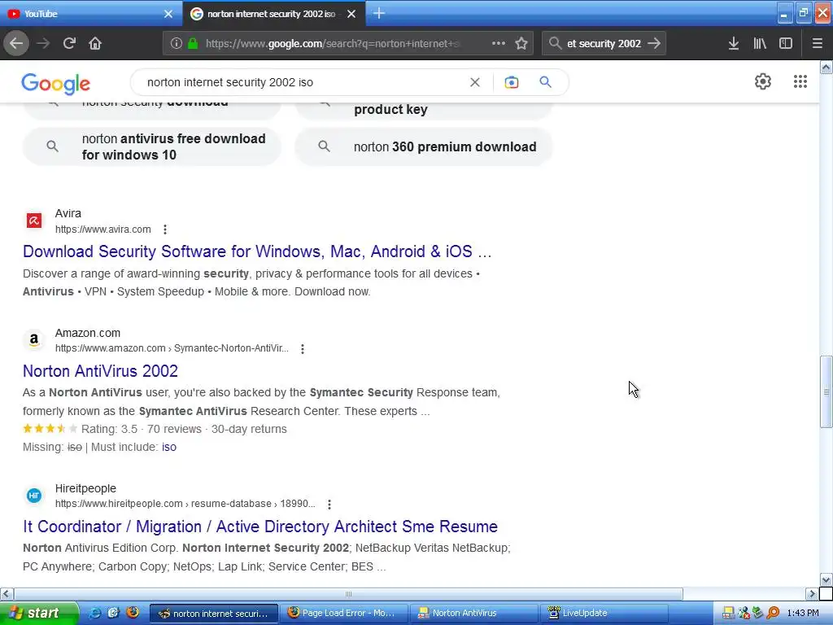Click the Amazon favicon
This screenshot has height=625, width=833.
[x=34, y=339]
